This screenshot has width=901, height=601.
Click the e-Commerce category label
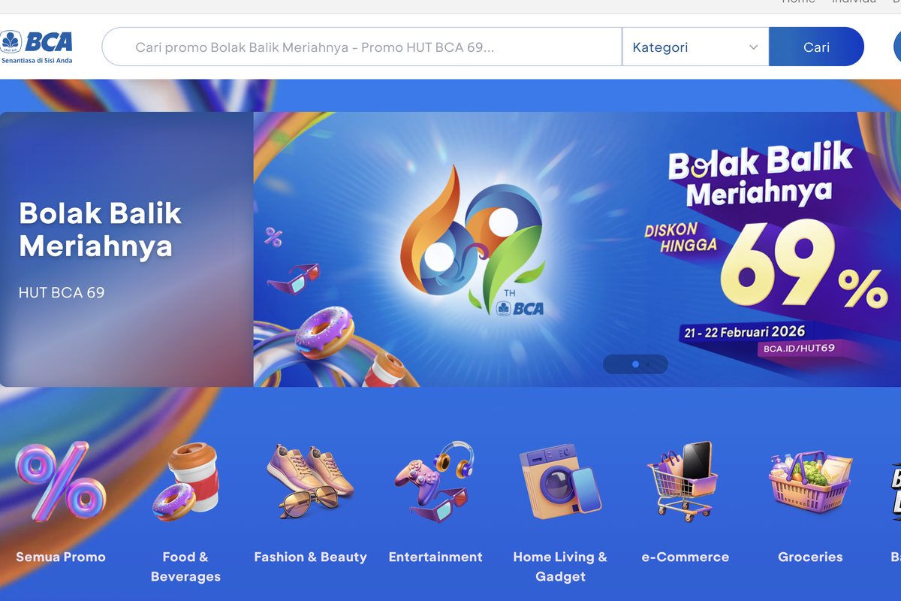click(x=685, y=557)
